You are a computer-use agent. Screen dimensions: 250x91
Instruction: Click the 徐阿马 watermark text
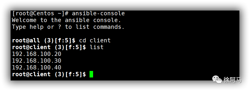click(x=232, y=80)
